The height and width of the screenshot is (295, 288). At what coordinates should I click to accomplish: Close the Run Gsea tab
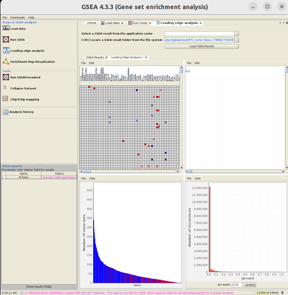[x=150, y=23]
